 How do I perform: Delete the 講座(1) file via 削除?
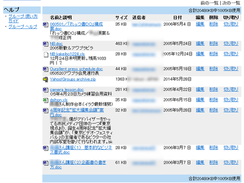click(213, 147)
